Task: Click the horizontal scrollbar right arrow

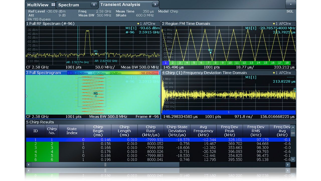Action: (288, 165)
